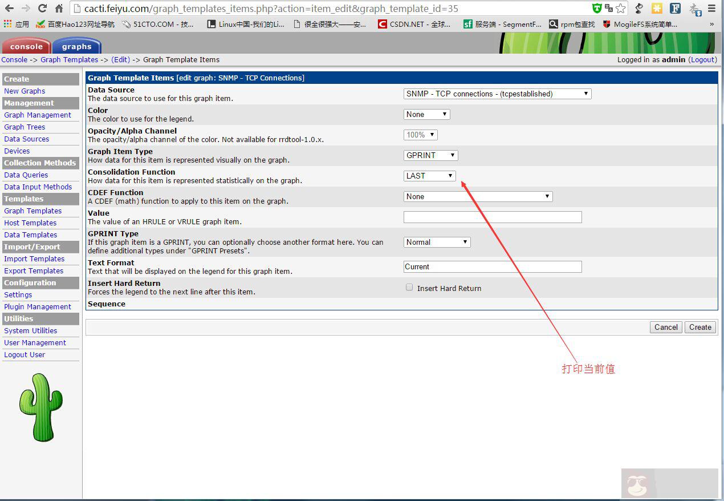Viewport: 724px width, 501px height.
Task: Open Data Input Methods in sidebar
Action: tap(38, 187)
